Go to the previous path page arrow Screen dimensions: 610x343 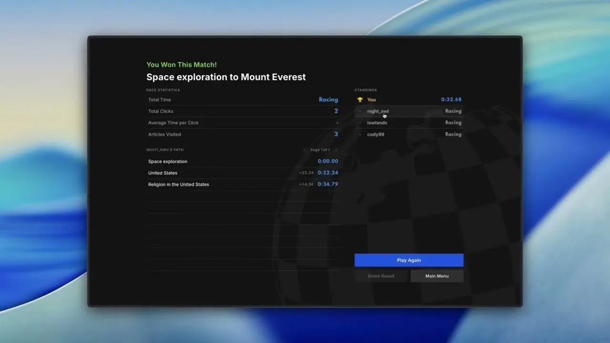(305, 150)
